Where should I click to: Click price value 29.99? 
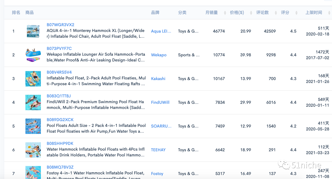point(246,102)
